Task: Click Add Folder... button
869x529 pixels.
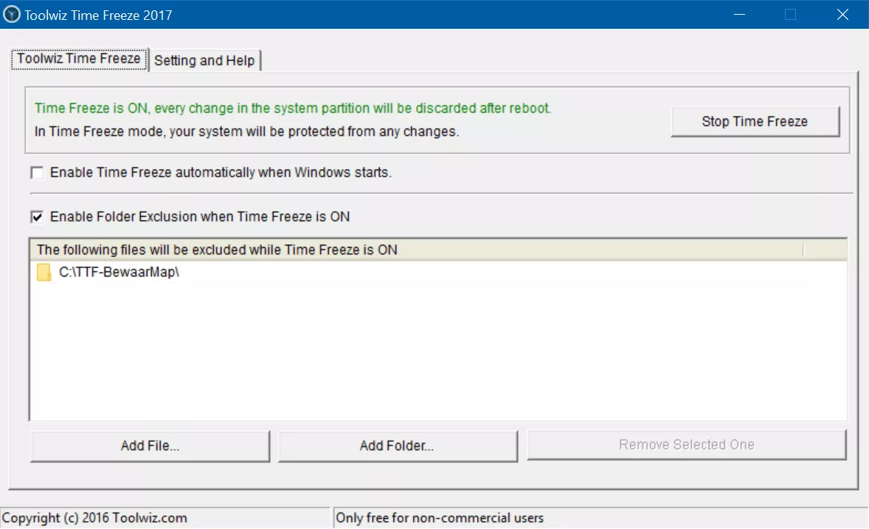Action: 398,446
